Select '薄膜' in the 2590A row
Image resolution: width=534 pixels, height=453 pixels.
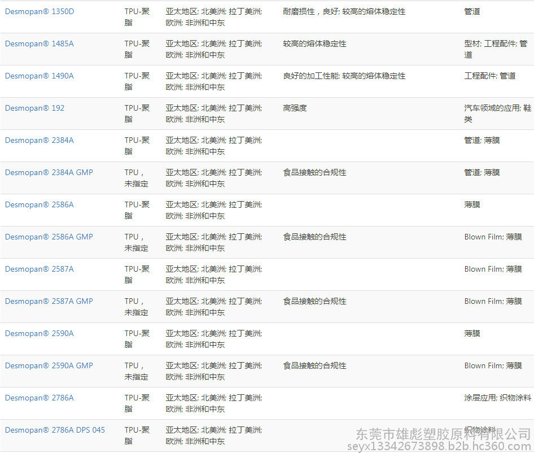[472, 334]
